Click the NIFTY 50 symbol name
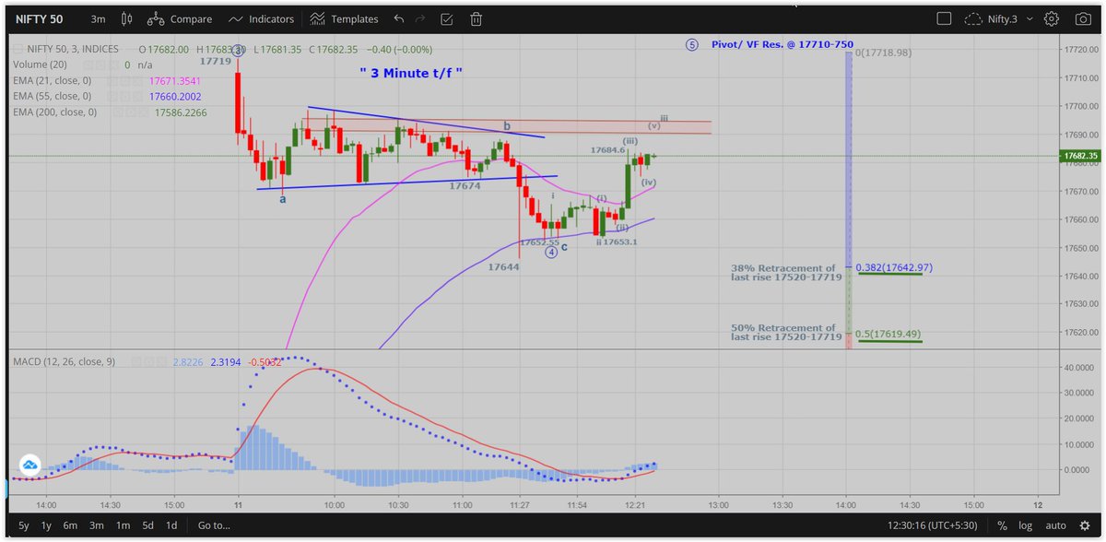Screen dimensions: 1106x542 pyautogui.click(x=39, y=18)
